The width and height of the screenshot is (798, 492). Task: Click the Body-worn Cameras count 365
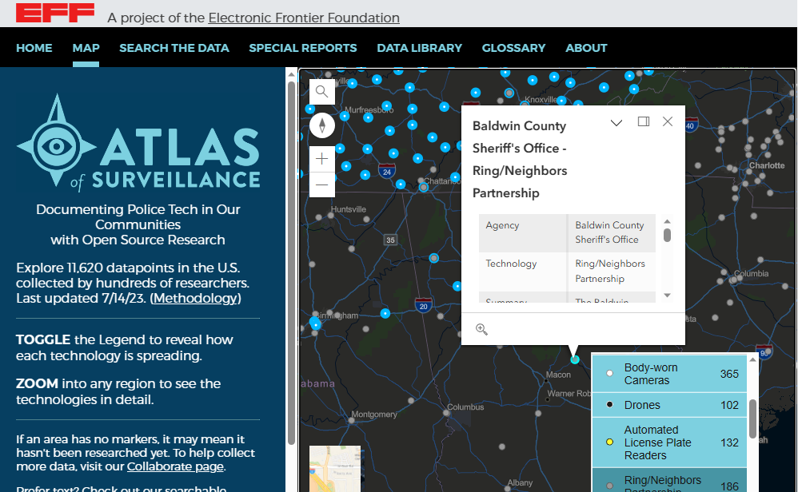coord(729,374)
